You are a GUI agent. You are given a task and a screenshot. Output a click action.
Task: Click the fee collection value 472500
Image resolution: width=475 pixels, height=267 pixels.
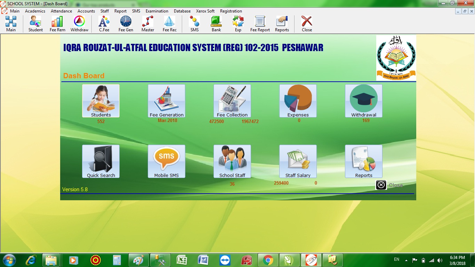pyautogui.click(x=216, y=122)
